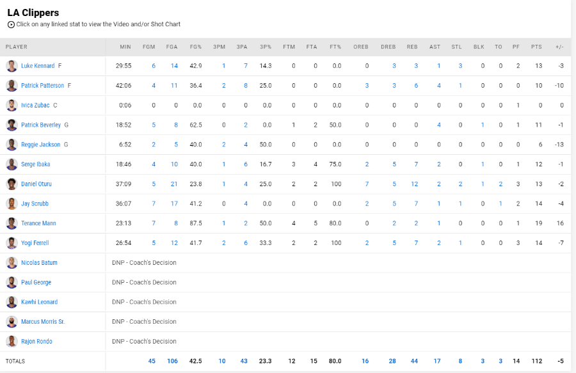576x373 pixels.
Task: View Daniel Oturu's 7 offensive rebounds
Action: point(367,184)
